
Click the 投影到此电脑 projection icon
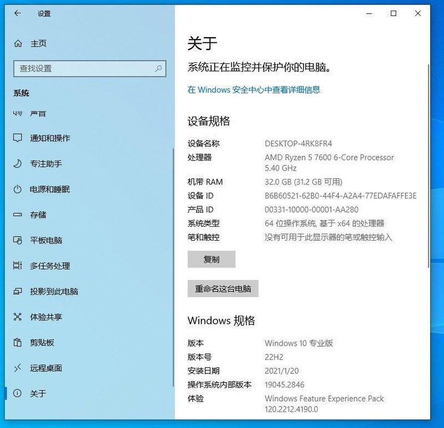(17, 292)
